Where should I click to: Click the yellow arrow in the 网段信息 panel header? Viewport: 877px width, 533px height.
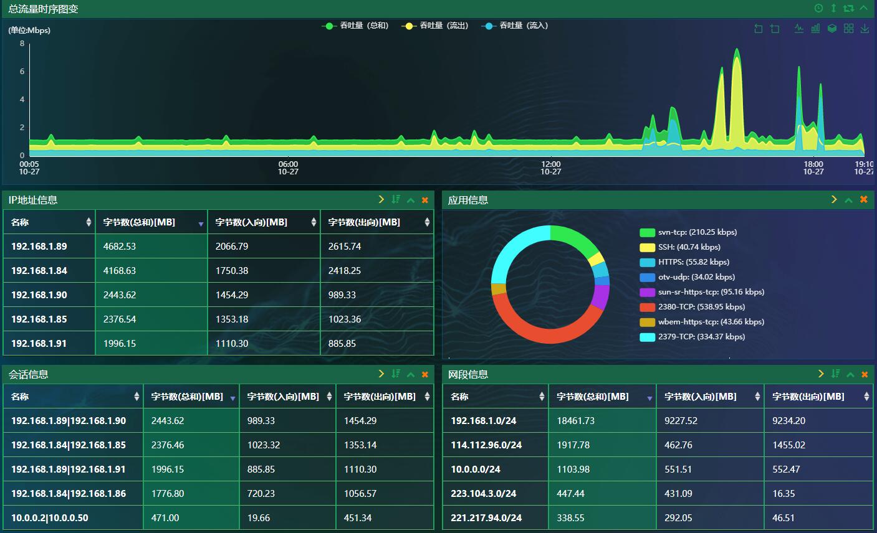[x=821, y=374]
